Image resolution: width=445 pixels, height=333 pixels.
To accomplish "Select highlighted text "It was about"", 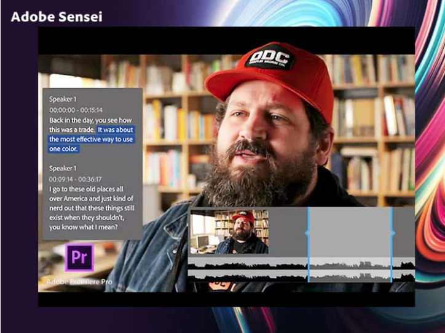I will click(x=115, y=129).
